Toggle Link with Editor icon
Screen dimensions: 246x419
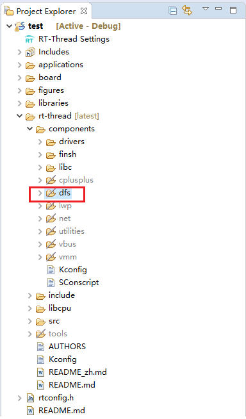pos(187,10)
